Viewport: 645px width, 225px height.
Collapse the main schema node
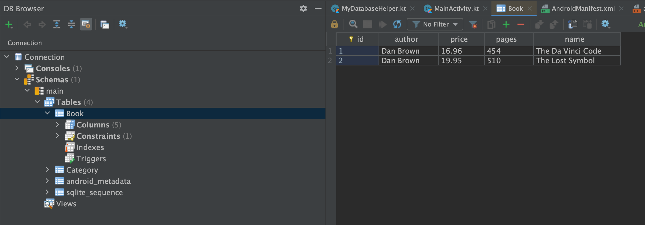[x=27, y=91]
